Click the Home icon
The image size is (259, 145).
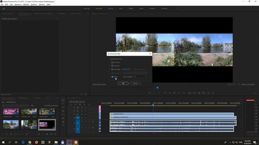(x=4, y=8)
